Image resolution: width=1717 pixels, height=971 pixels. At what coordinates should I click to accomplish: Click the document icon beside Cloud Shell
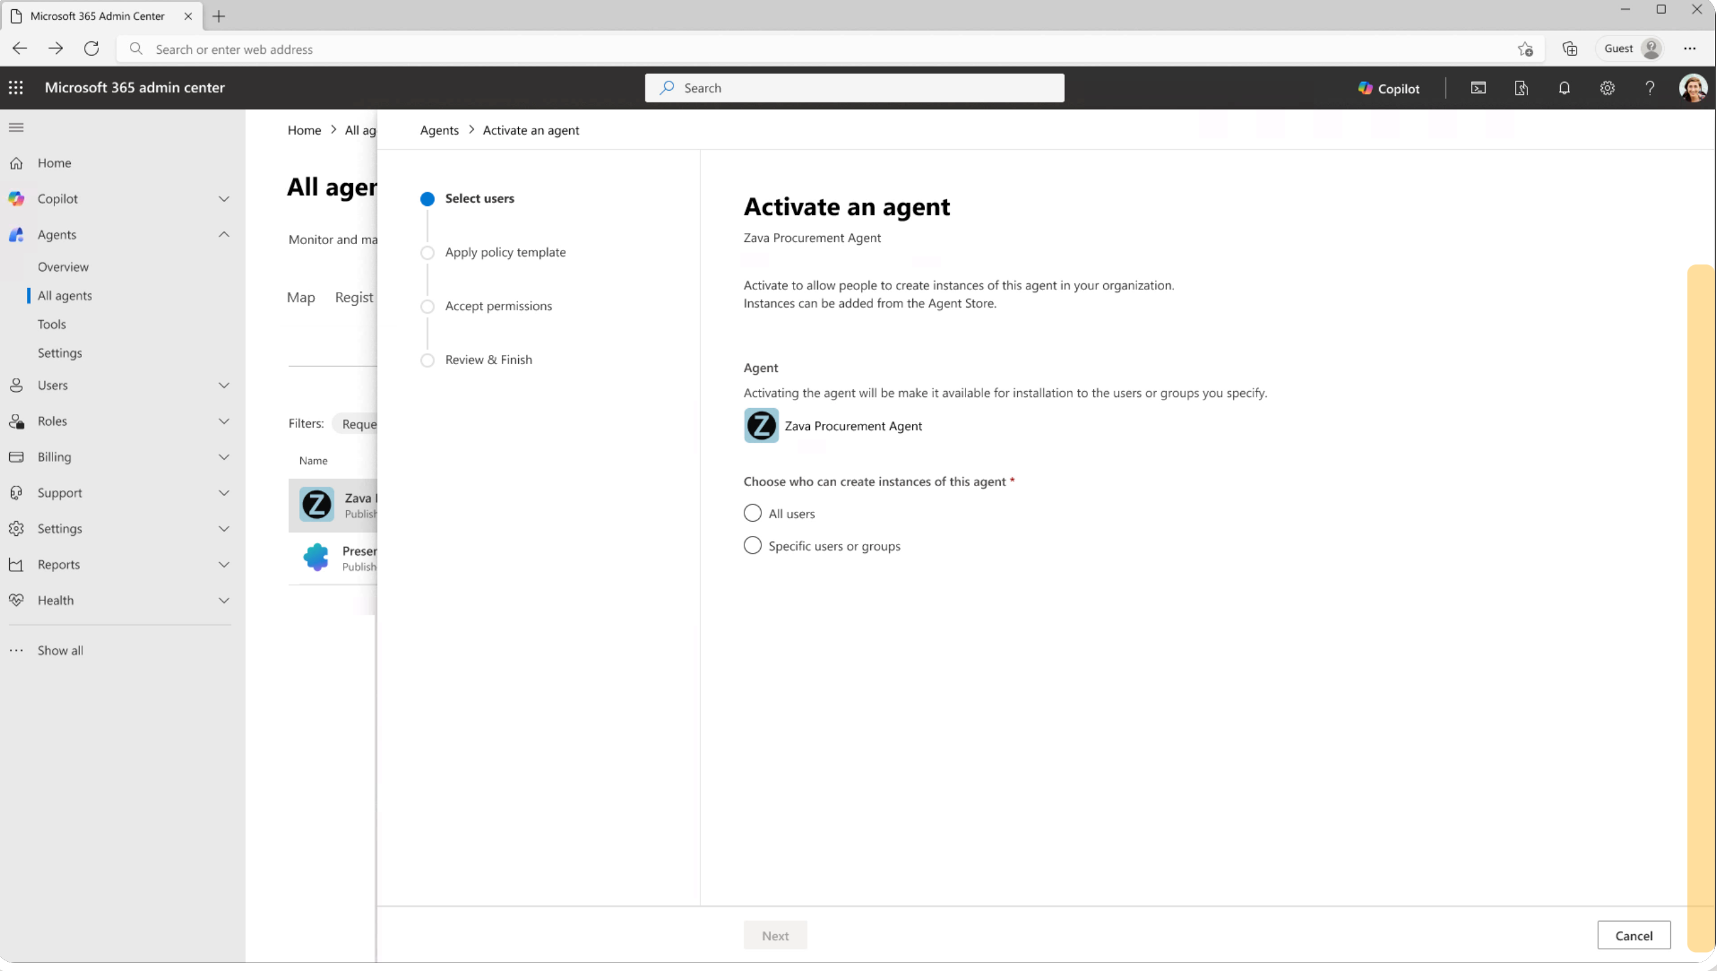point(1521,88)
